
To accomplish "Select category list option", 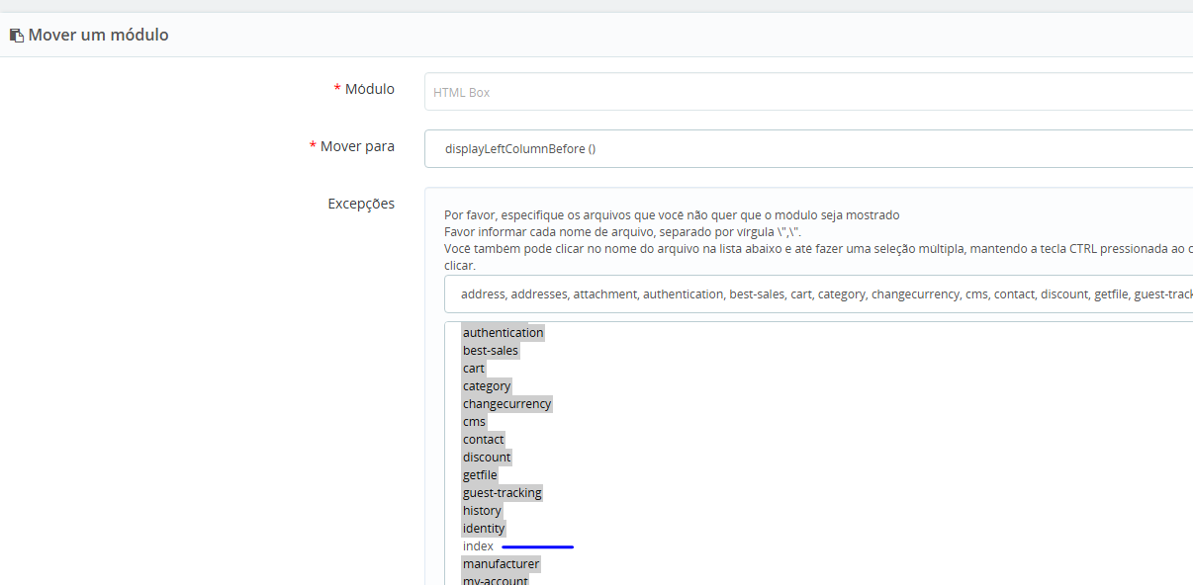I will coord(487,386).
